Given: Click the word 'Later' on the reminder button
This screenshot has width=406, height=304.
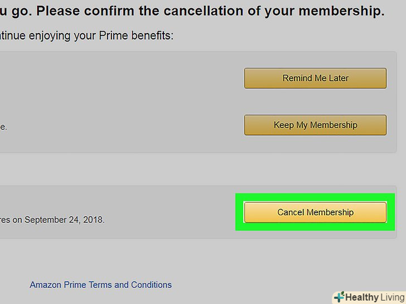Looking at the screenshot, I should tap(338, 78).
